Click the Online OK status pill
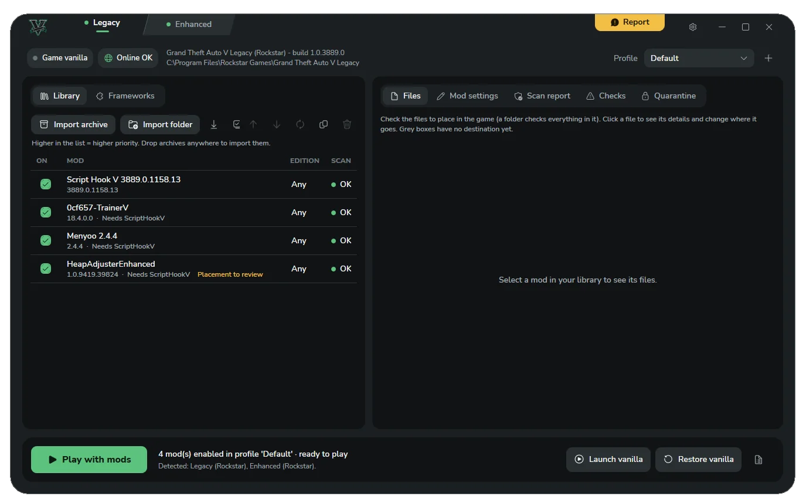This screenshot has height=503, width=796. [128, 58]
